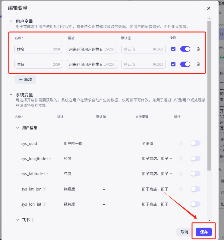
Task: Click info icon beside 飞书 section
Action: click(x=33, y=220)
